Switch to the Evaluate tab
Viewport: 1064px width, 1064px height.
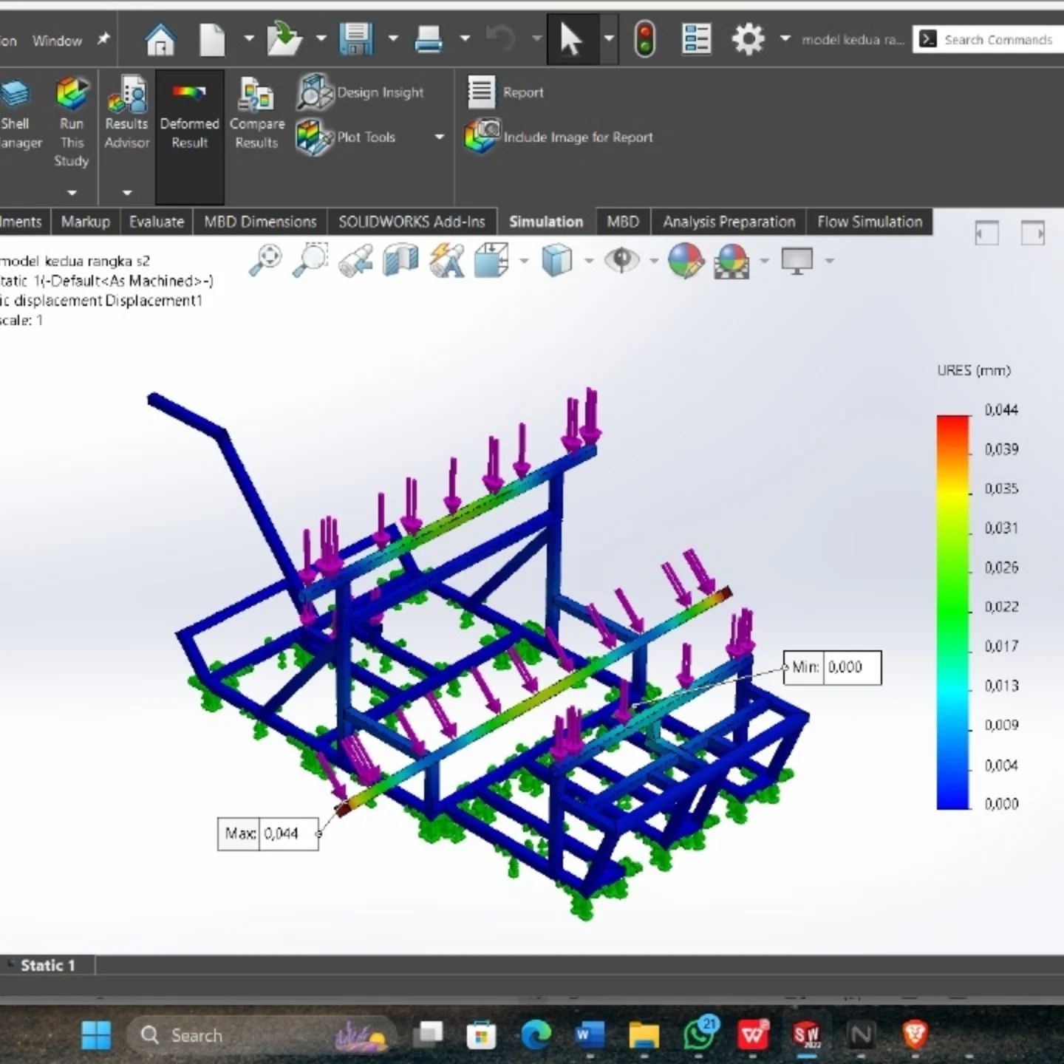click(157, 222)
